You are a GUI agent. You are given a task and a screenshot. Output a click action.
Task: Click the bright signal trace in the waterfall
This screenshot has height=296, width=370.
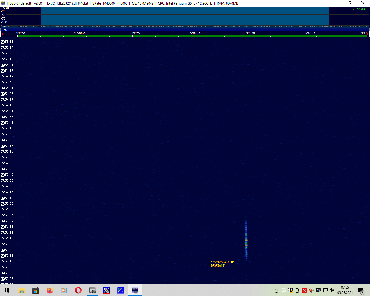tap(246, 240)
